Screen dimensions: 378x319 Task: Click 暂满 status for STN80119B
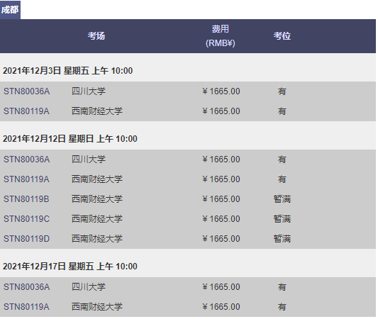(x=282, y=199)
